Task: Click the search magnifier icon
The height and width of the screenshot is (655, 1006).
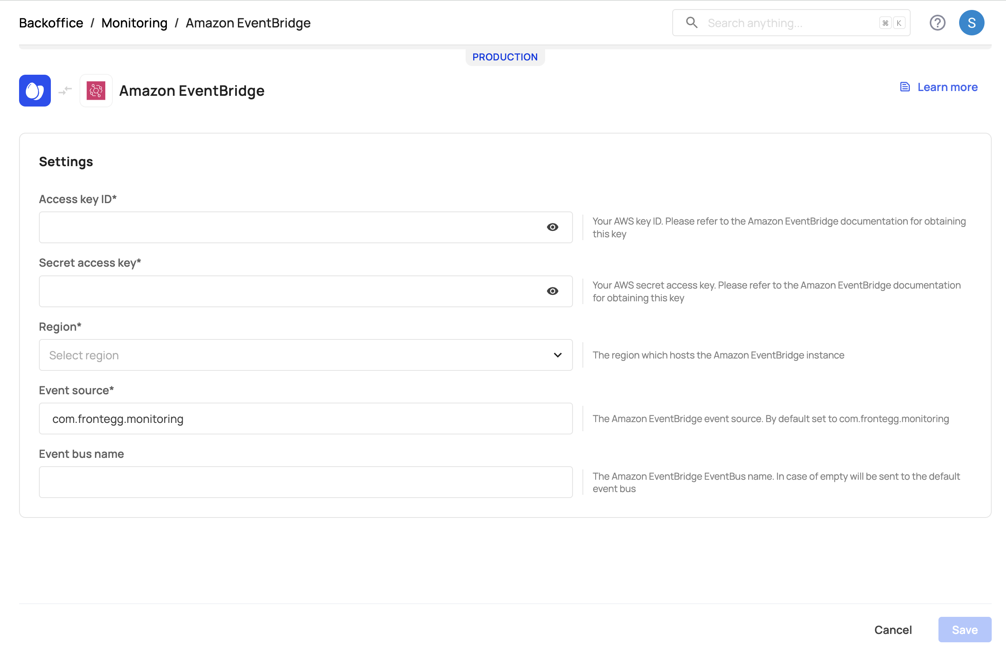Action: (691, 23)
